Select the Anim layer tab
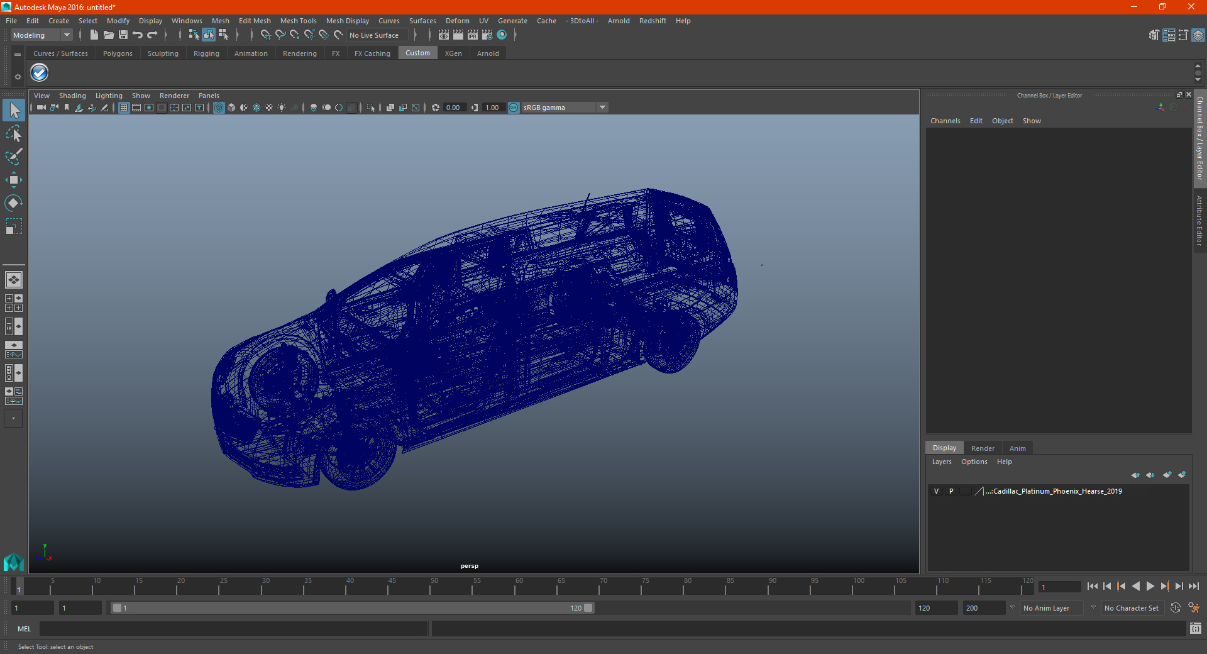 [x=1017, y=448]
